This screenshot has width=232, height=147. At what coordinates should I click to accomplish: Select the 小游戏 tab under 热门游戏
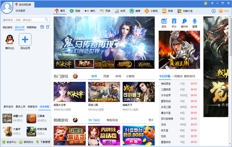pos(130,76)
